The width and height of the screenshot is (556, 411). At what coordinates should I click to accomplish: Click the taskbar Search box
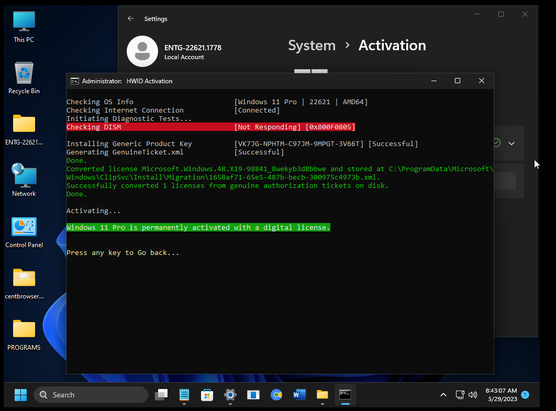91,395
